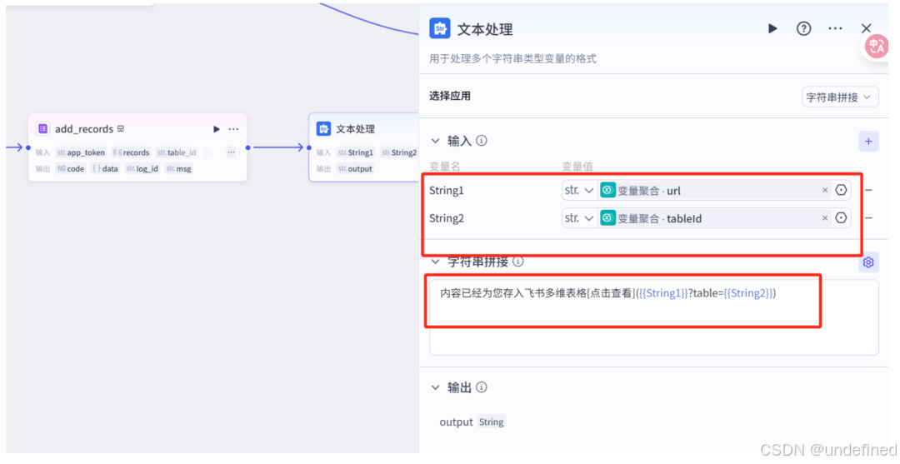Click info icon next to 字符串拼接 heading

coord(517,262)
